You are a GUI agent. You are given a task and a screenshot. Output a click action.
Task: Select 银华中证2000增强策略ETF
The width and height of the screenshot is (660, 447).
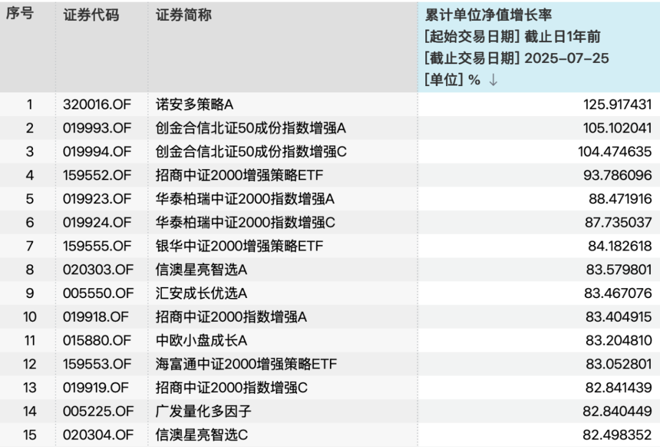point(239,246)
